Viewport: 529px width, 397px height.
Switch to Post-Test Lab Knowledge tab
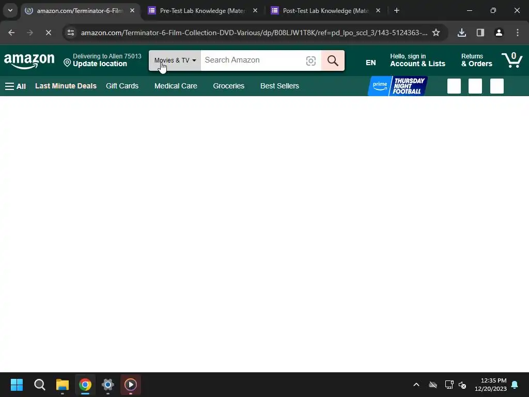click(x=325, y=11)
